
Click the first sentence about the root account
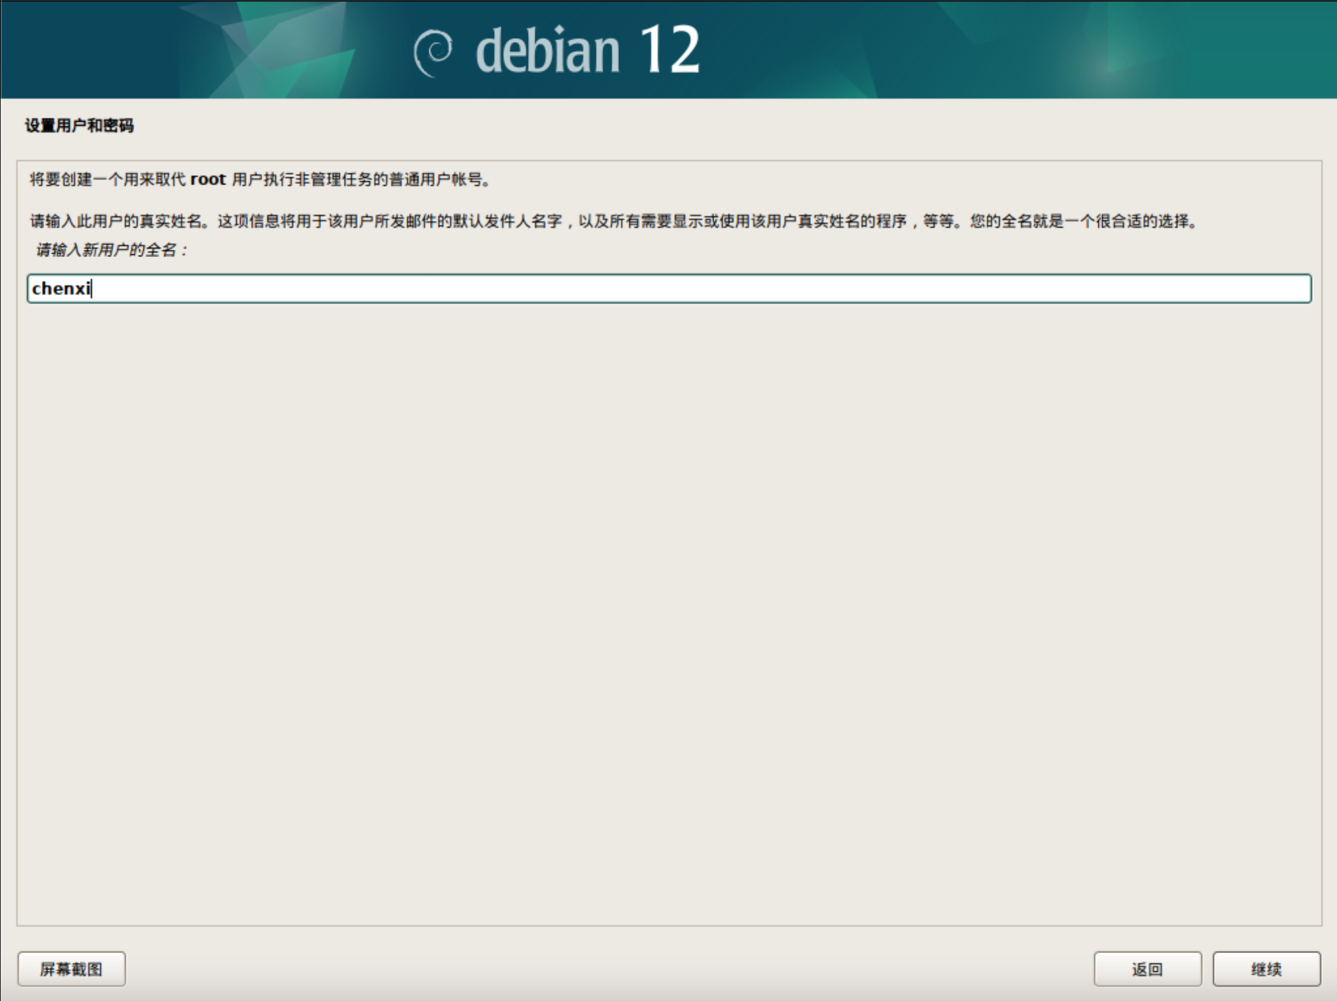pos(260,179)
